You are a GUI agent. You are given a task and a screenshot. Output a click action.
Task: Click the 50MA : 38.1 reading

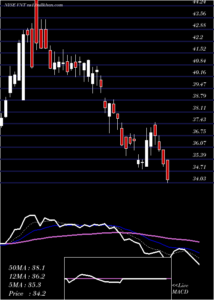pyautogui.click(x=27, y=268)
